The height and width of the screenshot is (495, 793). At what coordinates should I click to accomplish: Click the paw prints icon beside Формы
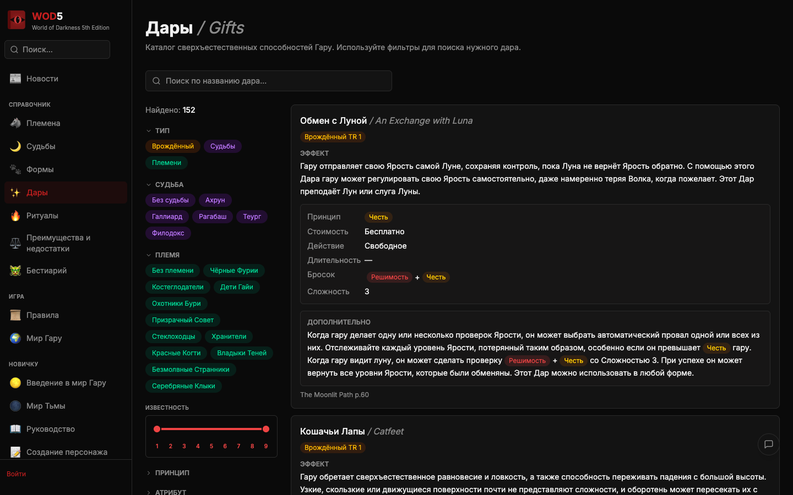tap(15, 169)
